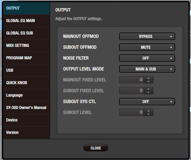Decrease SUBOUT LEVEL with down arrow
The width and height of the screenshot is (191, 160).
148,114
